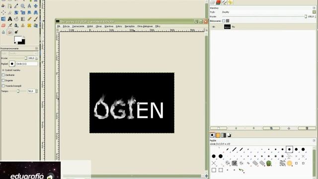318x179 pixels.
Task: Select the Clone stamp tool
Action: coord(23,25)
